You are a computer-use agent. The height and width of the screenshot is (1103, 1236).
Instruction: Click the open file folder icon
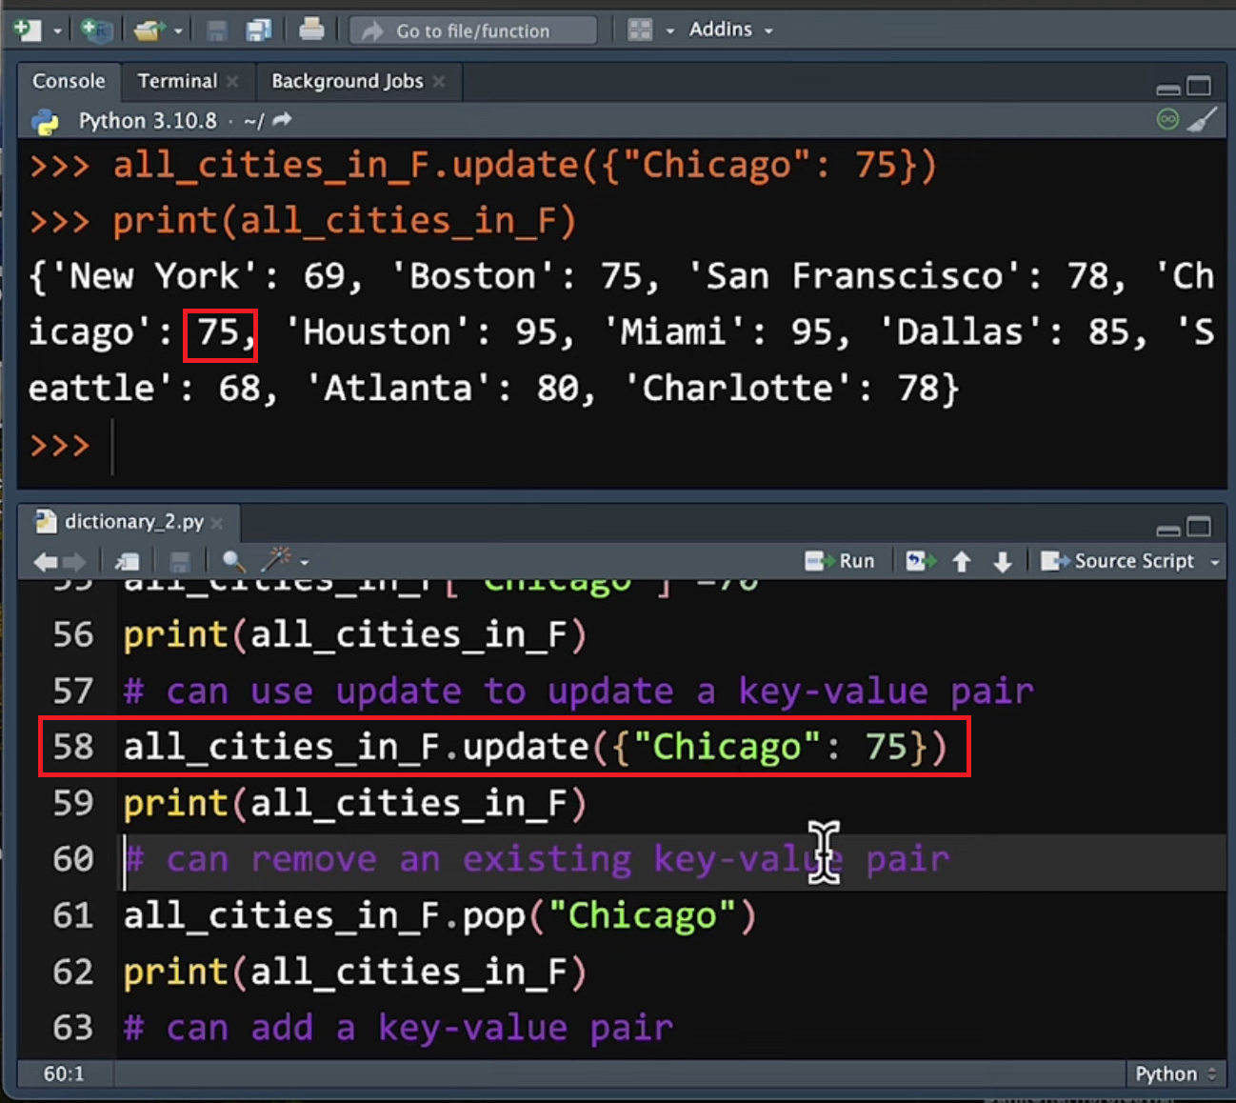pos(149,30)
